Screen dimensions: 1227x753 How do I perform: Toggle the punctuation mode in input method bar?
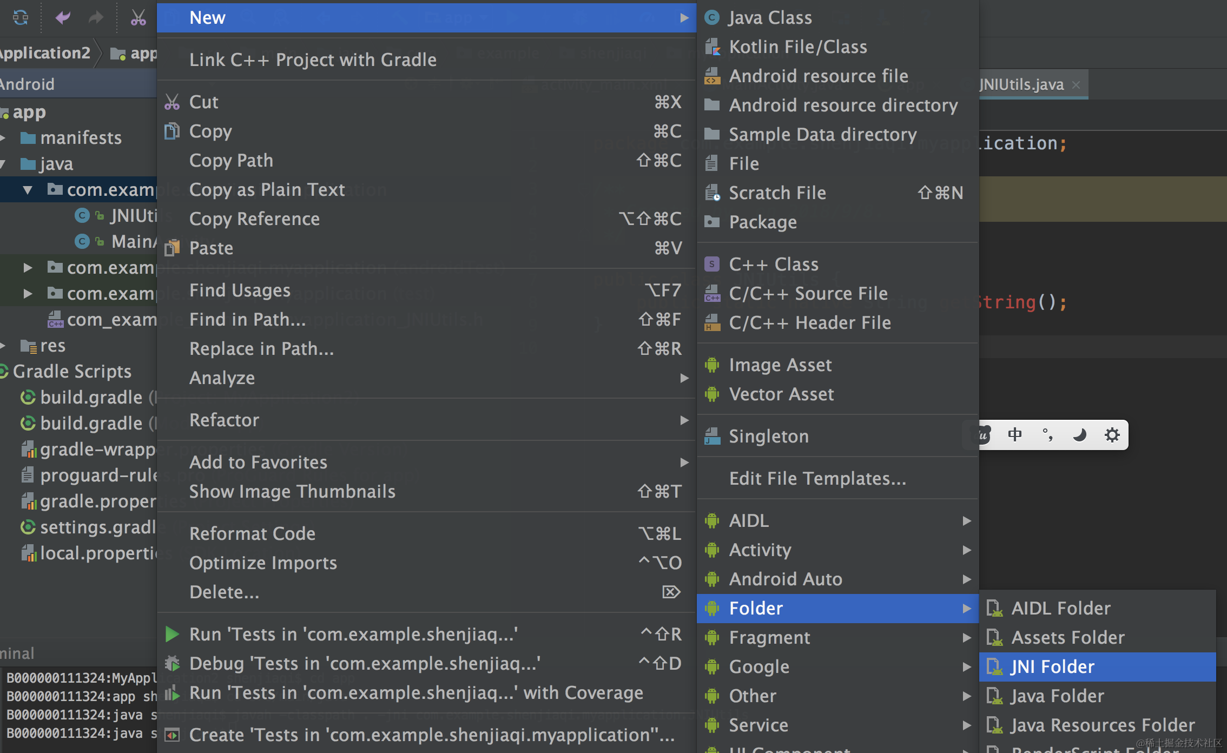tap(1047, 435)
